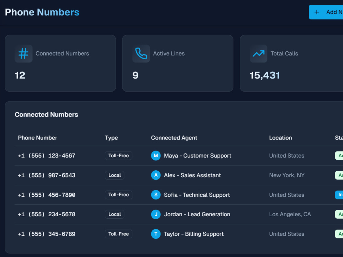Click the status badge in Taylor's row

point(339,234)
